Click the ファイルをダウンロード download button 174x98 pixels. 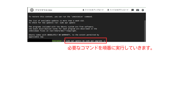118,10
